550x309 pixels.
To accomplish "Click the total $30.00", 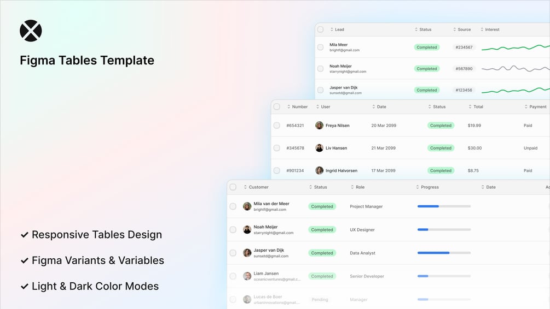I will (474, 148).
